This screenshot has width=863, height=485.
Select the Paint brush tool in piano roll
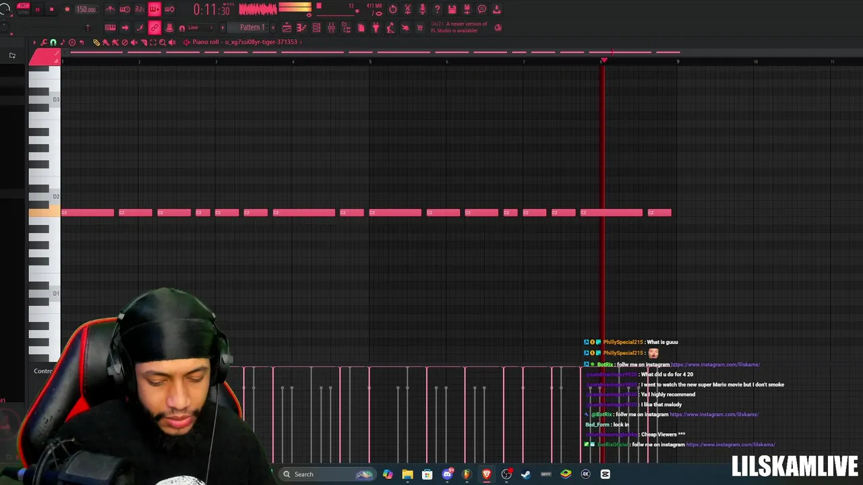[x=105, y=42]
